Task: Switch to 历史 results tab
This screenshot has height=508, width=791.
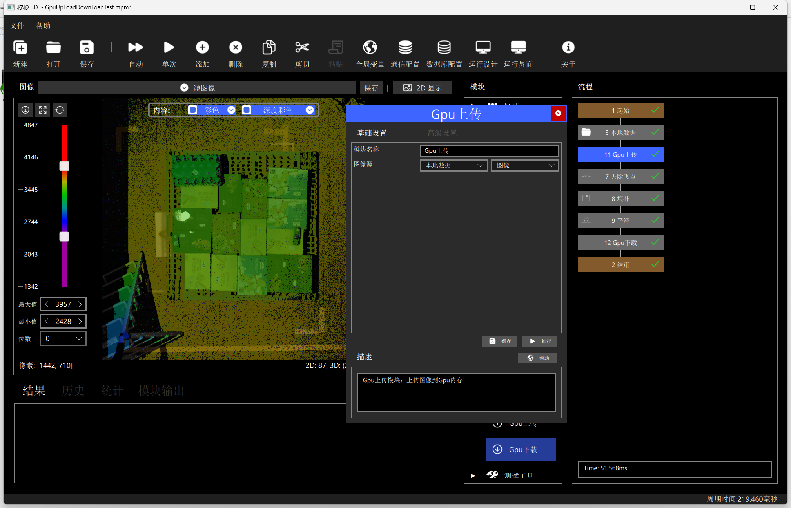Action: pos(73,391)
